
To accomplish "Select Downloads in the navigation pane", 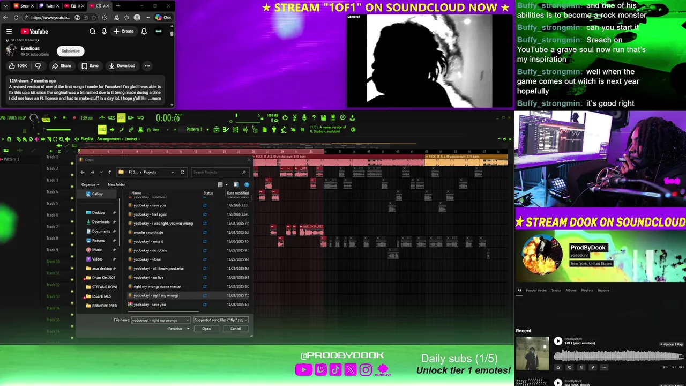I will tap(101, 222).
